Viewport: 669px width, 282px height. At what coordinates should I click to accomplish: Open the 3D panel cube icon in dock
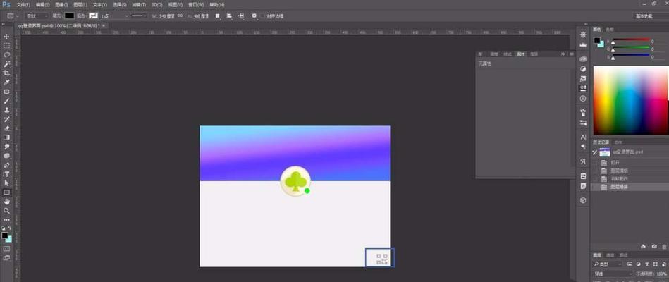point(583,200)
